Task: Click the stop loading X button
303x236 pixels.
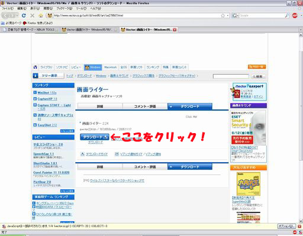Action: pyautogui.click(x=33, y=15)
